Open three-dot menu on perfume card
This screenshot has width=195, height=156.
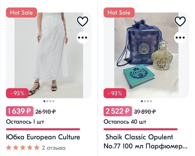pos(180,37)
